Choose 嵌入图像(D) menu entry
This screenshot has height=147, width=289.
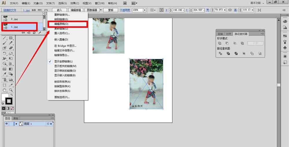pyautogui.click(x=67, y=39)
